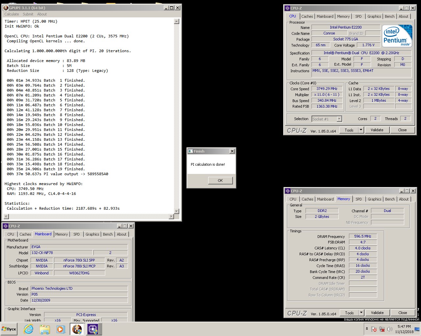Switch to Mainboard tab in top CPU-Z window

[325, 16]
